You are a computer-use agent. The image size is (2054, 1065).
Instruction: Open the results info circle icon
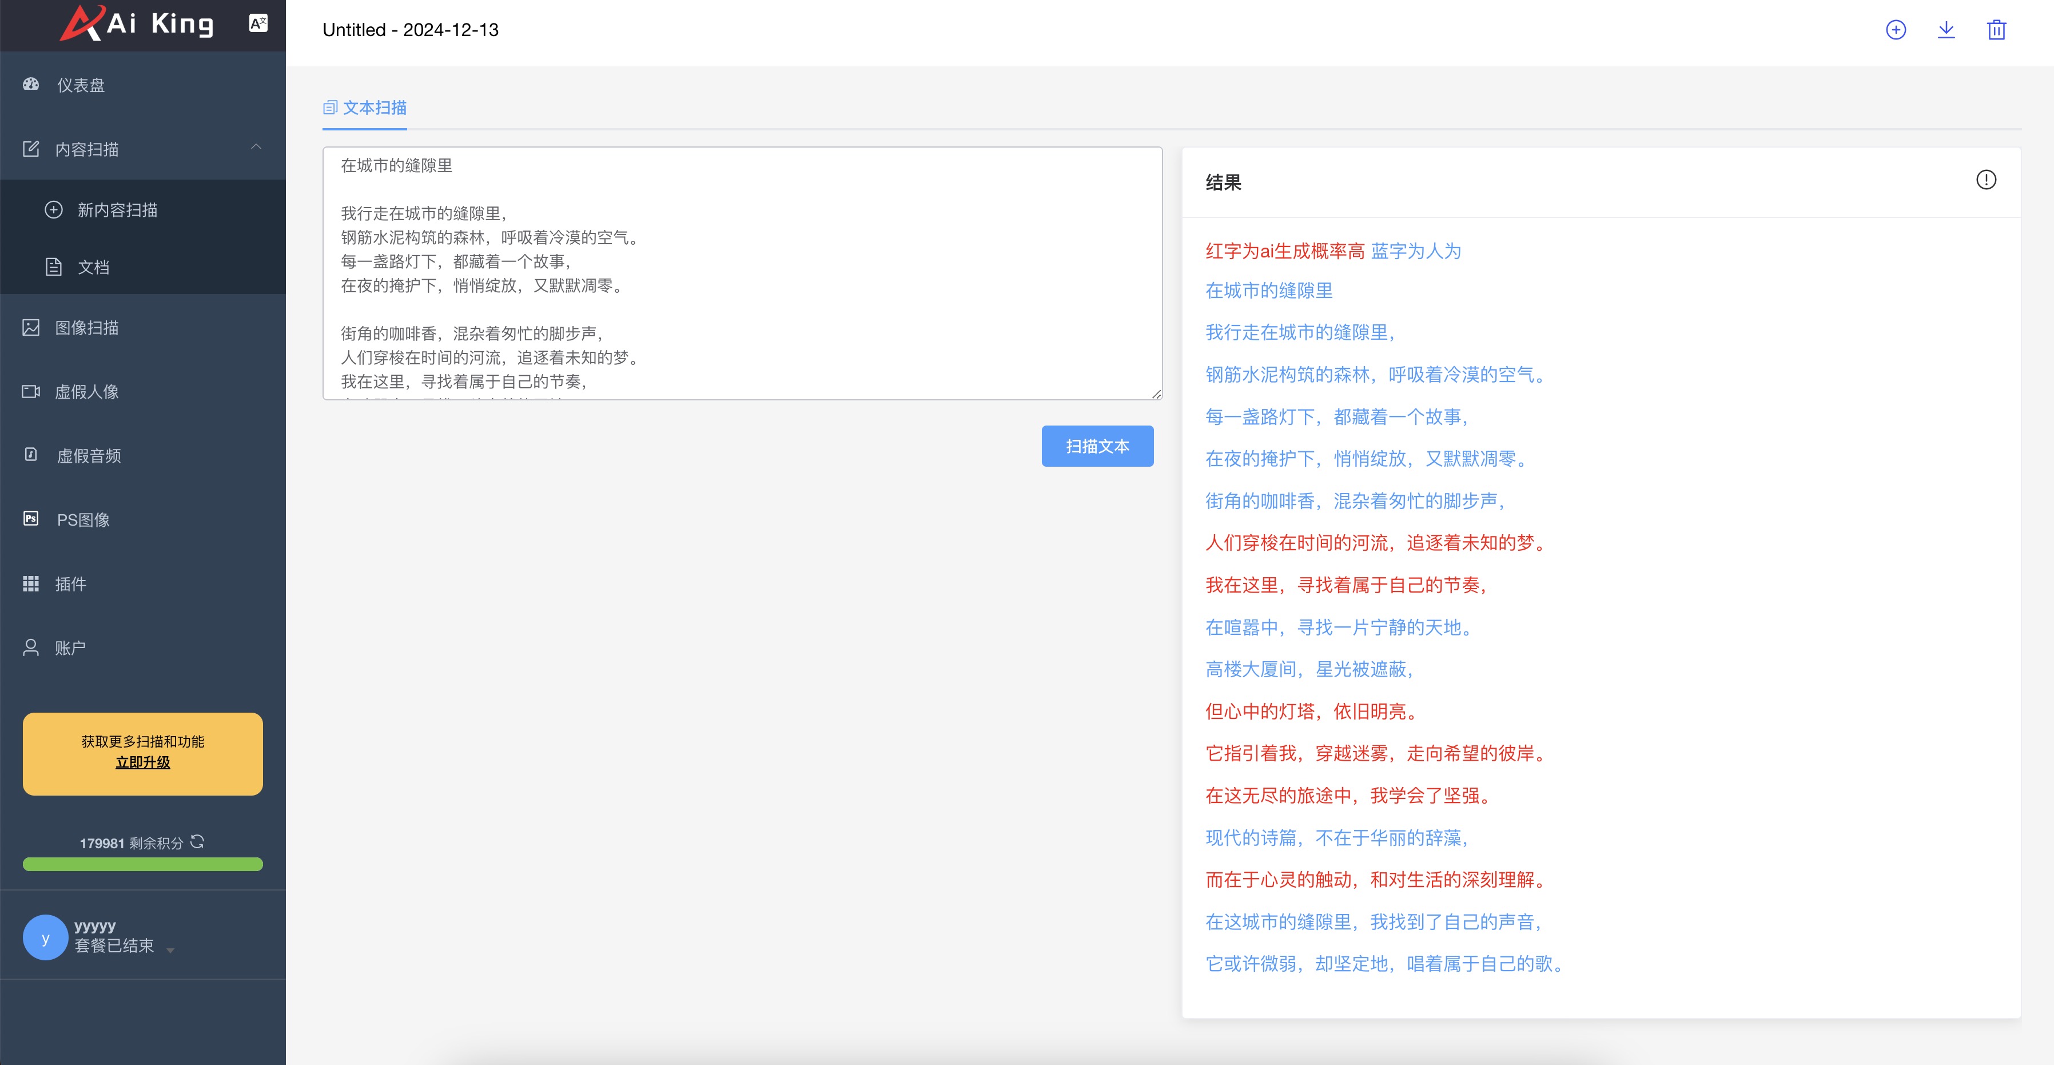pos(1986,180)
